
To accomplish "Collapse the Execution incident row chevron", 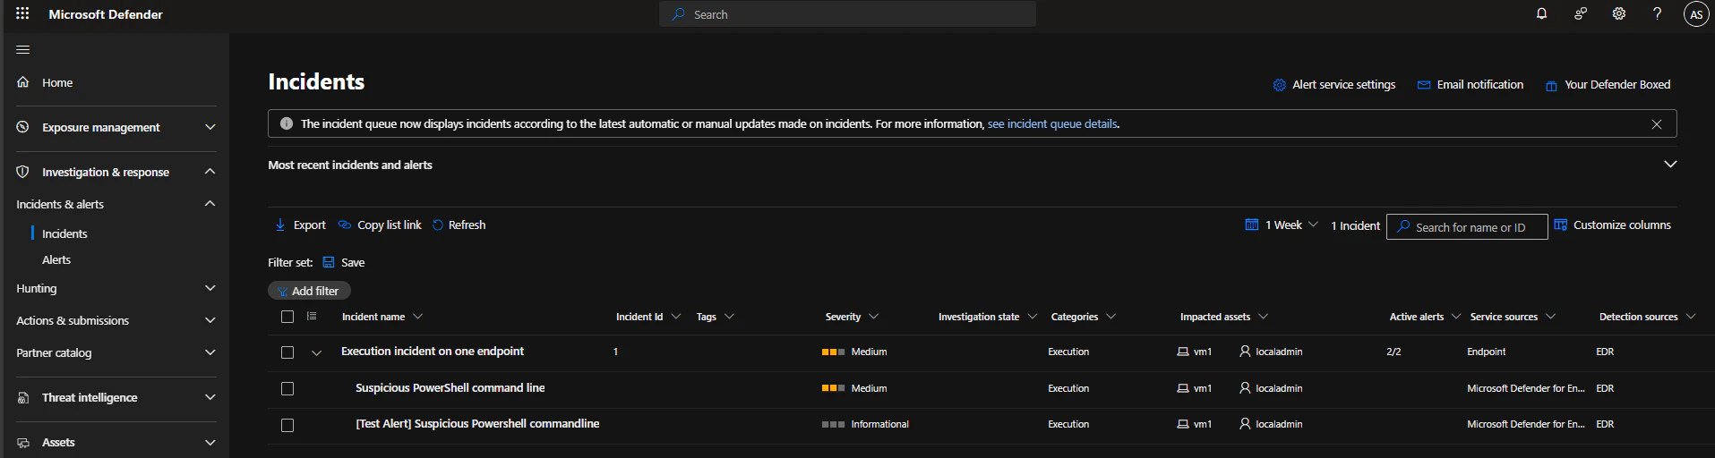I will click(x=316, y=353).
